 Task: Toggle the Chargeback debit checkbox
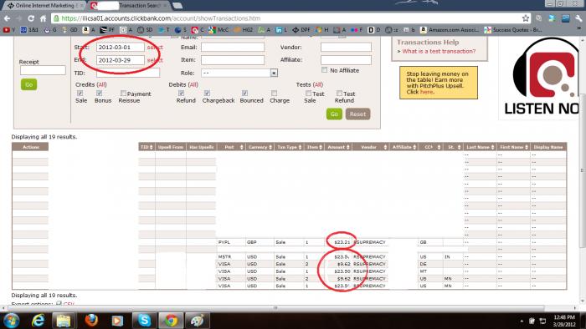tap(207, 94)
